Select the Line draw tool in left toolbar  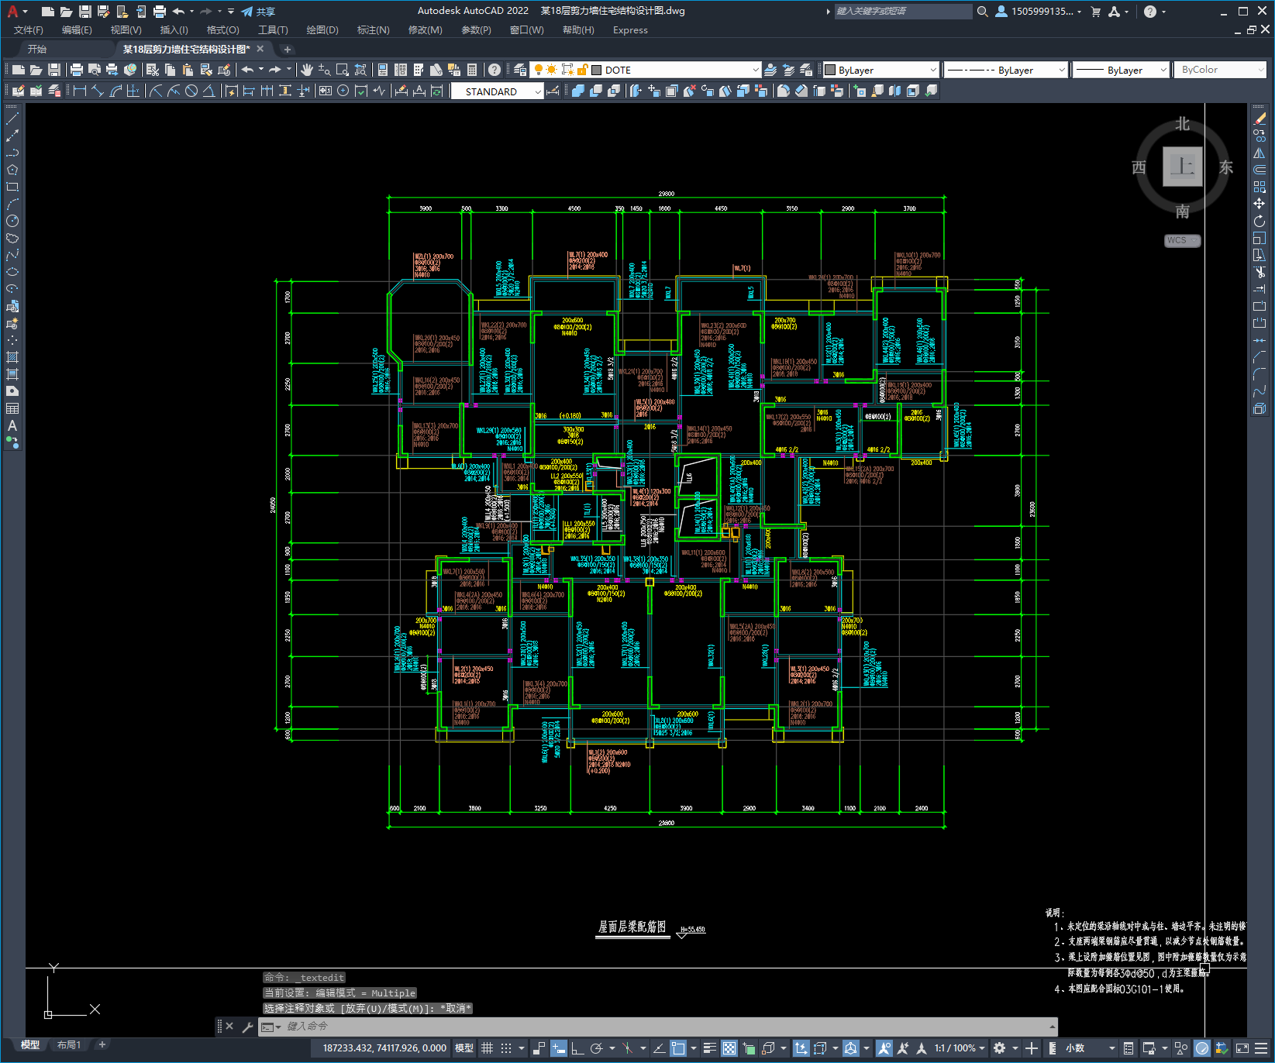pyautogui.click(x=12, y=119)
